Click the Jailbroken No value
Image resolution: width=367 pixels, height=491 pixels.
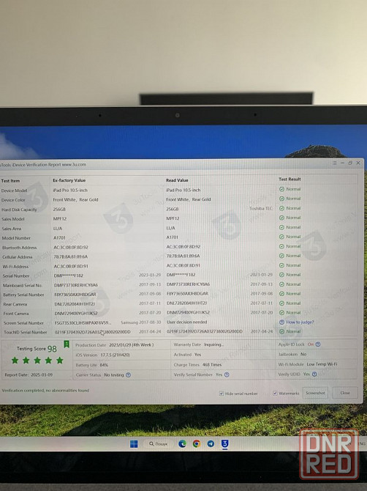(x=303, y=354)
